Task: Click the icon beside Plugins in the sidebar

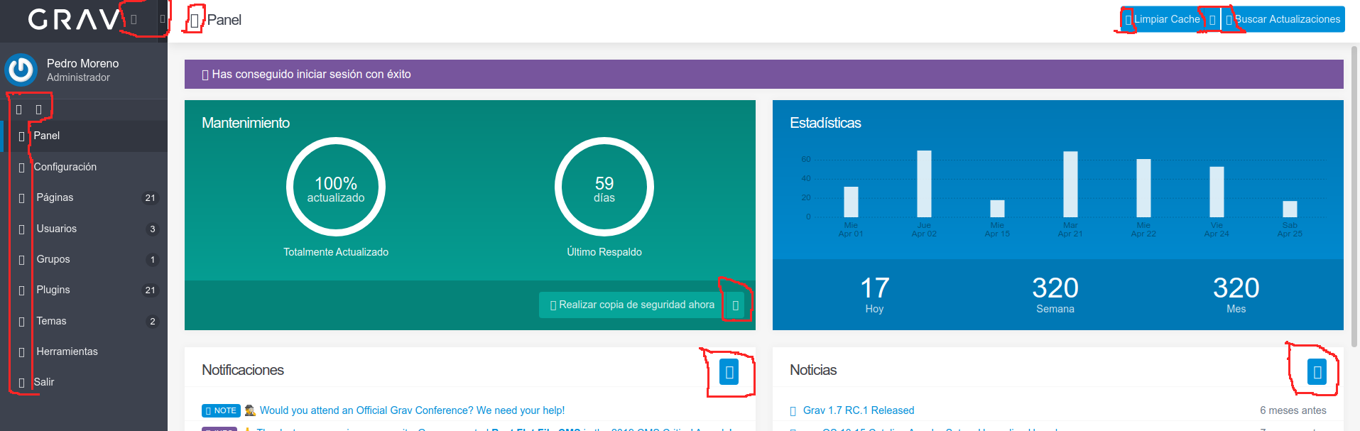Action: click(21, 290)
